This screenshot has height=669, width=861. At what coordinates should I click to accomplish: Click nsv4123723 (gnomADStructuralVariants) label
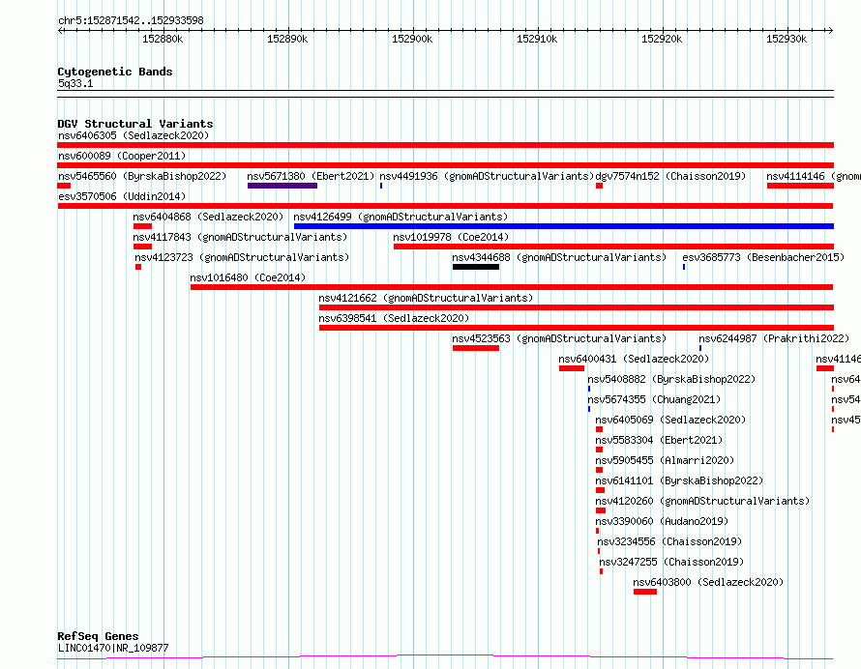pos(242,257)
